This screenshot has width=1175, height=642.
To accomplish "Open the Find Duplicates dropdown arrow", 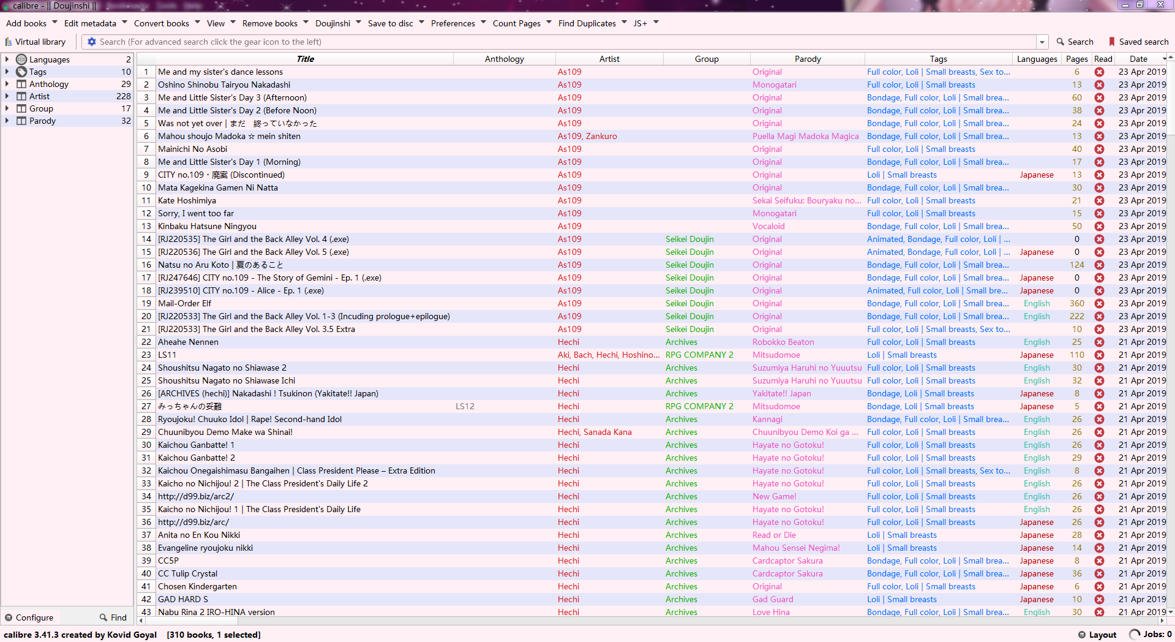I will click(x=624, y=23).
